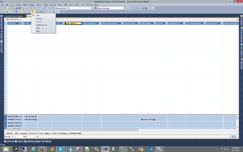Select the Sales Order Line Number column header
This screenshot has width=243, height=152.
tap(112, 23)
